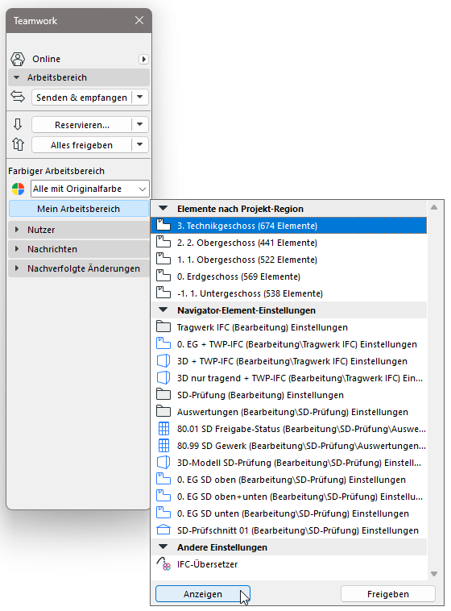Click the reserve down-arrow icon
This screenshot has width=451, height=611.
18,124
